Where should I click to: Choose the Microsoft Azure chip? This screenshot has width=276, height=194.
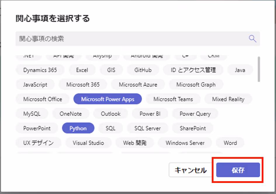(138, 85)
